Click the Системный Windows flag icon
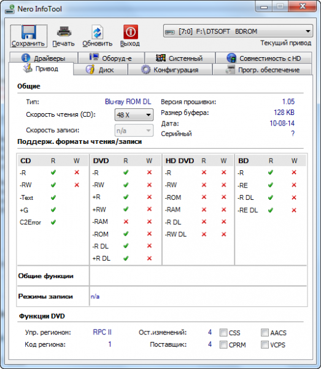Image resolution: width=321 pixels, height=369 pixels. click(161, 58)
